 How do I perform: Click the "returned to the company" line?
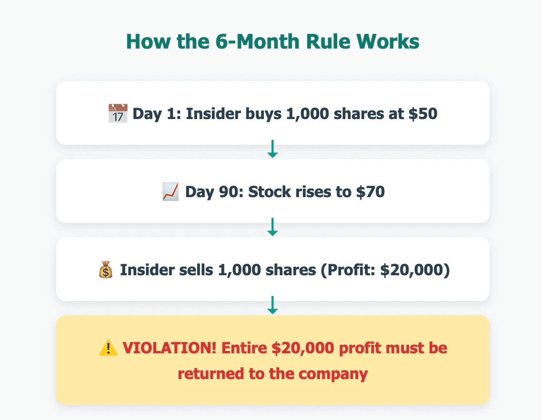[x=272, y=373]
